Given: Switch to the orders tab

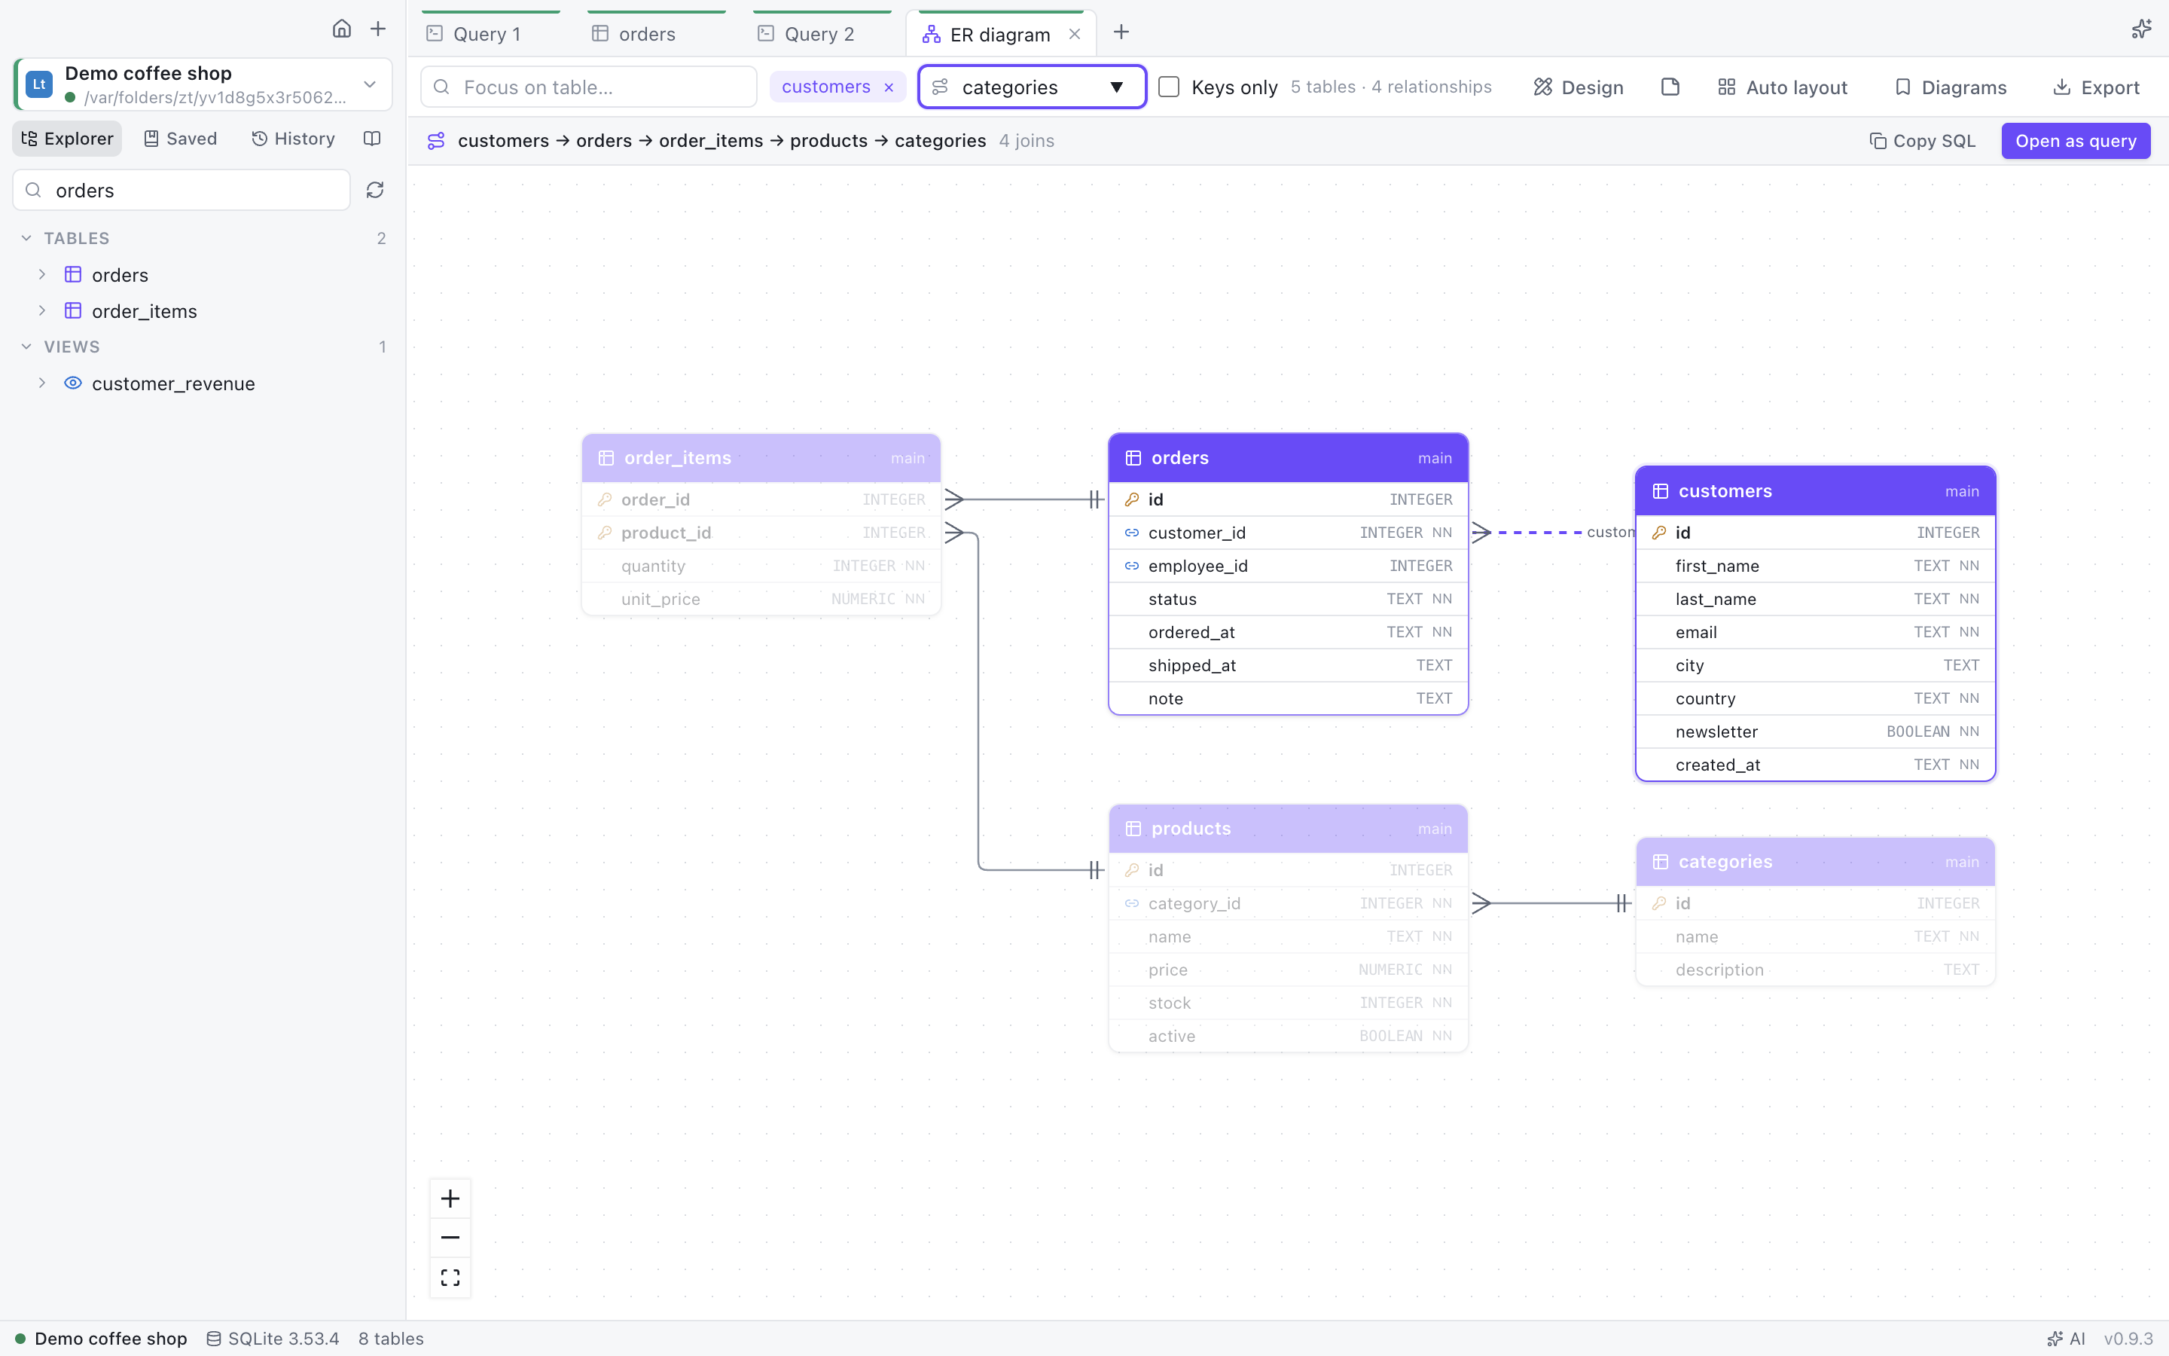Looking at the screenshot, I should click(656, 34).
